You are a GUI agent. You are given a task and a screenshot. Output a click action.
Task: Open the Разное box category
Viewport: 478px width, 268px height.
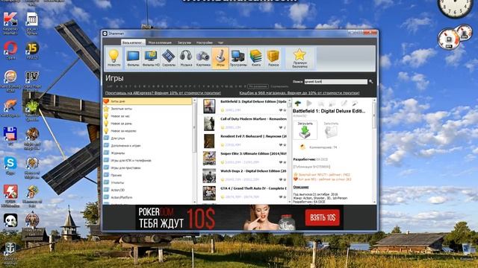coord(273,58)
